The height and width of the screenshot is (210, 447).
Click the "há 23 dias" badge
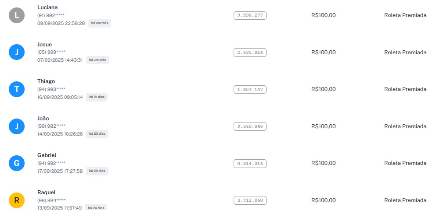click(x=97, y=134)
